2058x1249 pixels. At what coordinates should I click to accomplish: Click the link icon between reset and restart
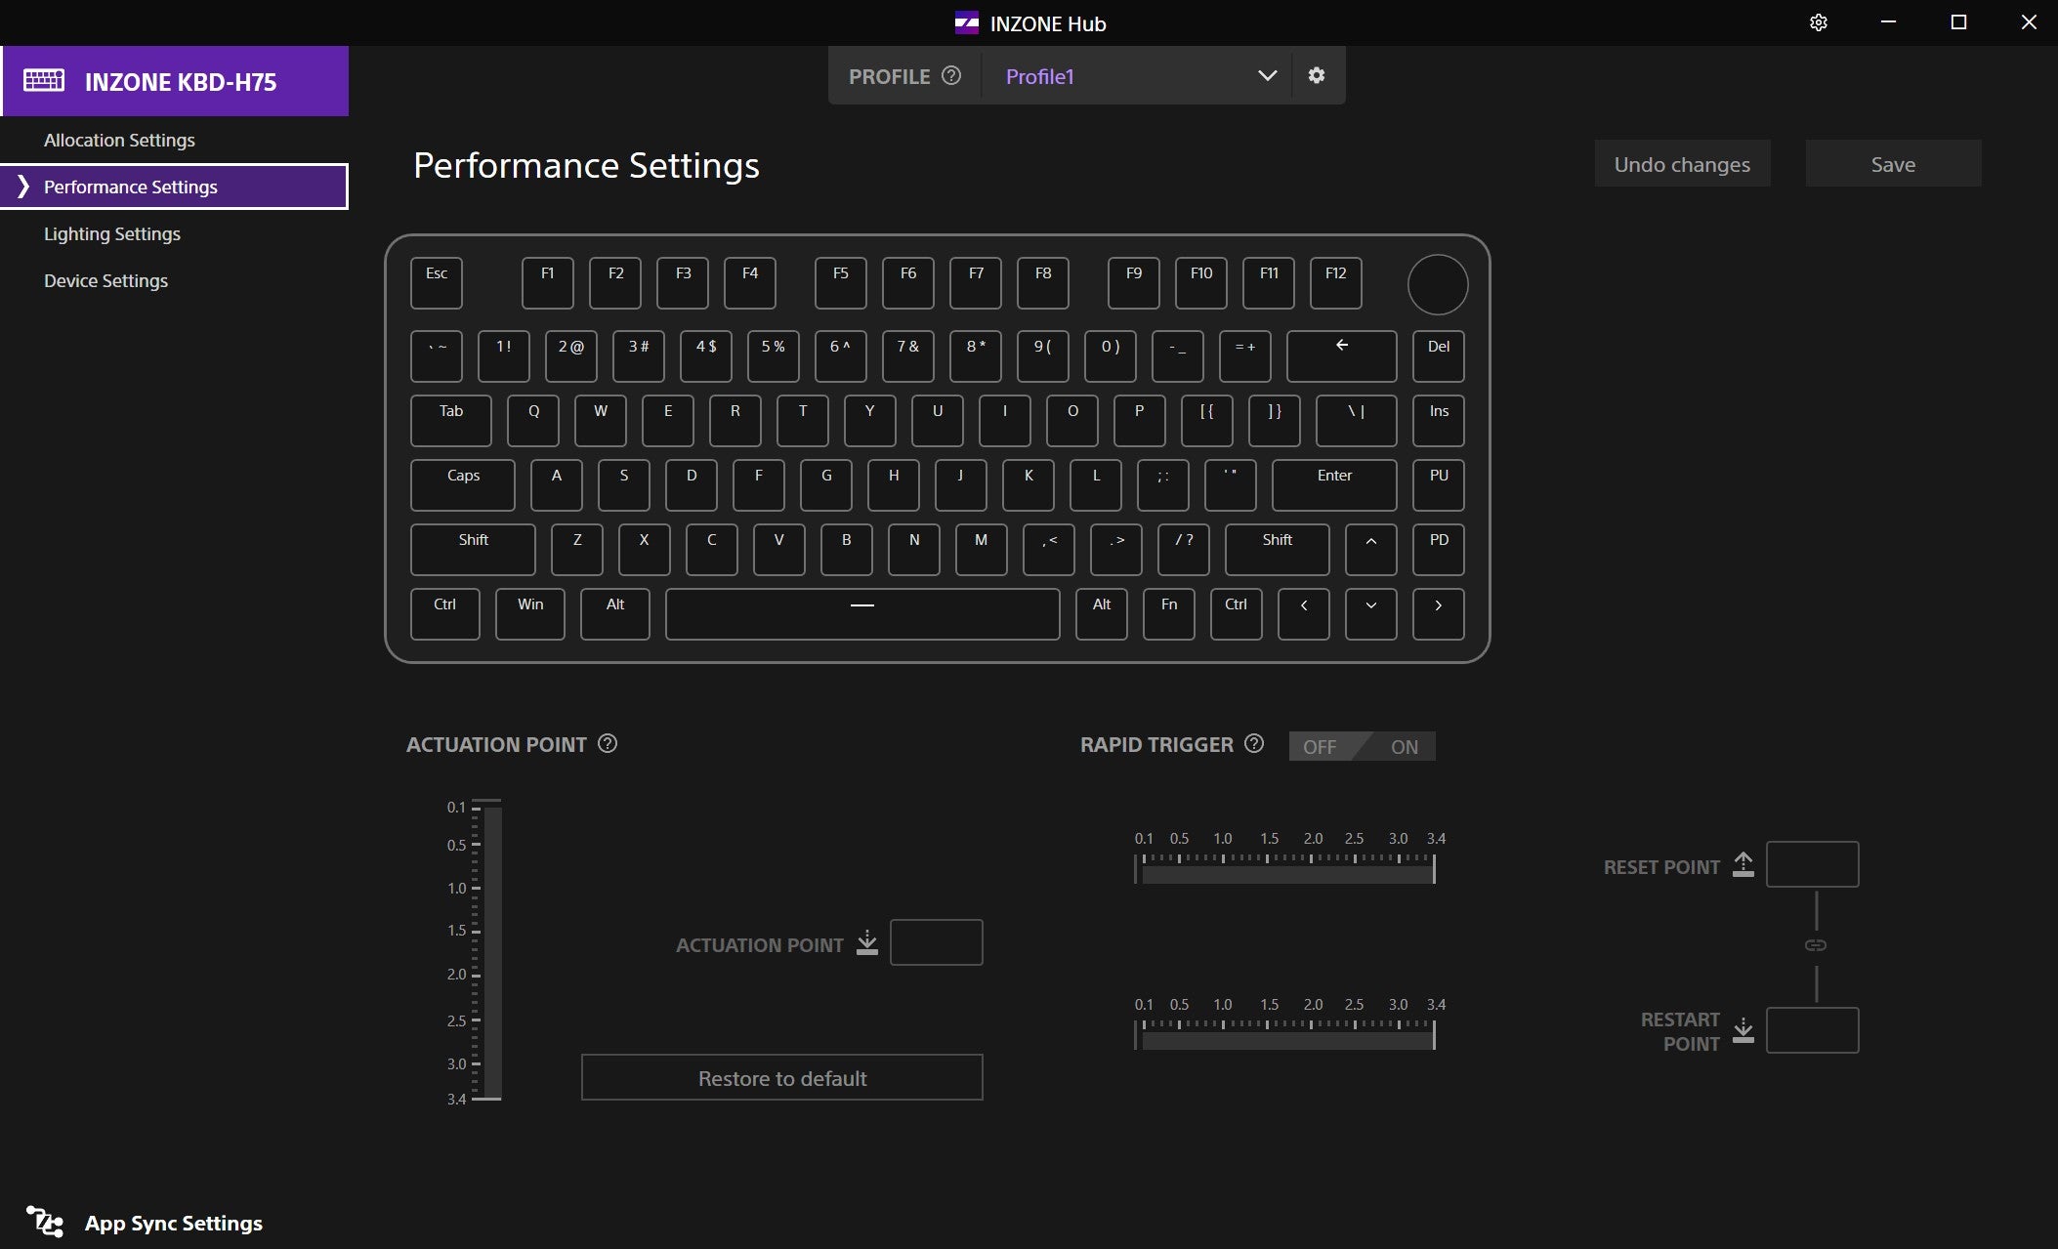(x=1815, y=945)
